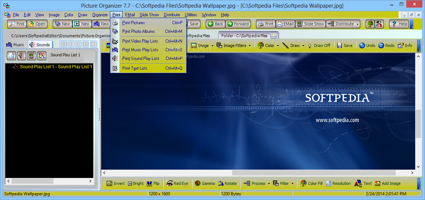
Task: Toggle the Draw Off lightbulb button
Action: (319, 45)
